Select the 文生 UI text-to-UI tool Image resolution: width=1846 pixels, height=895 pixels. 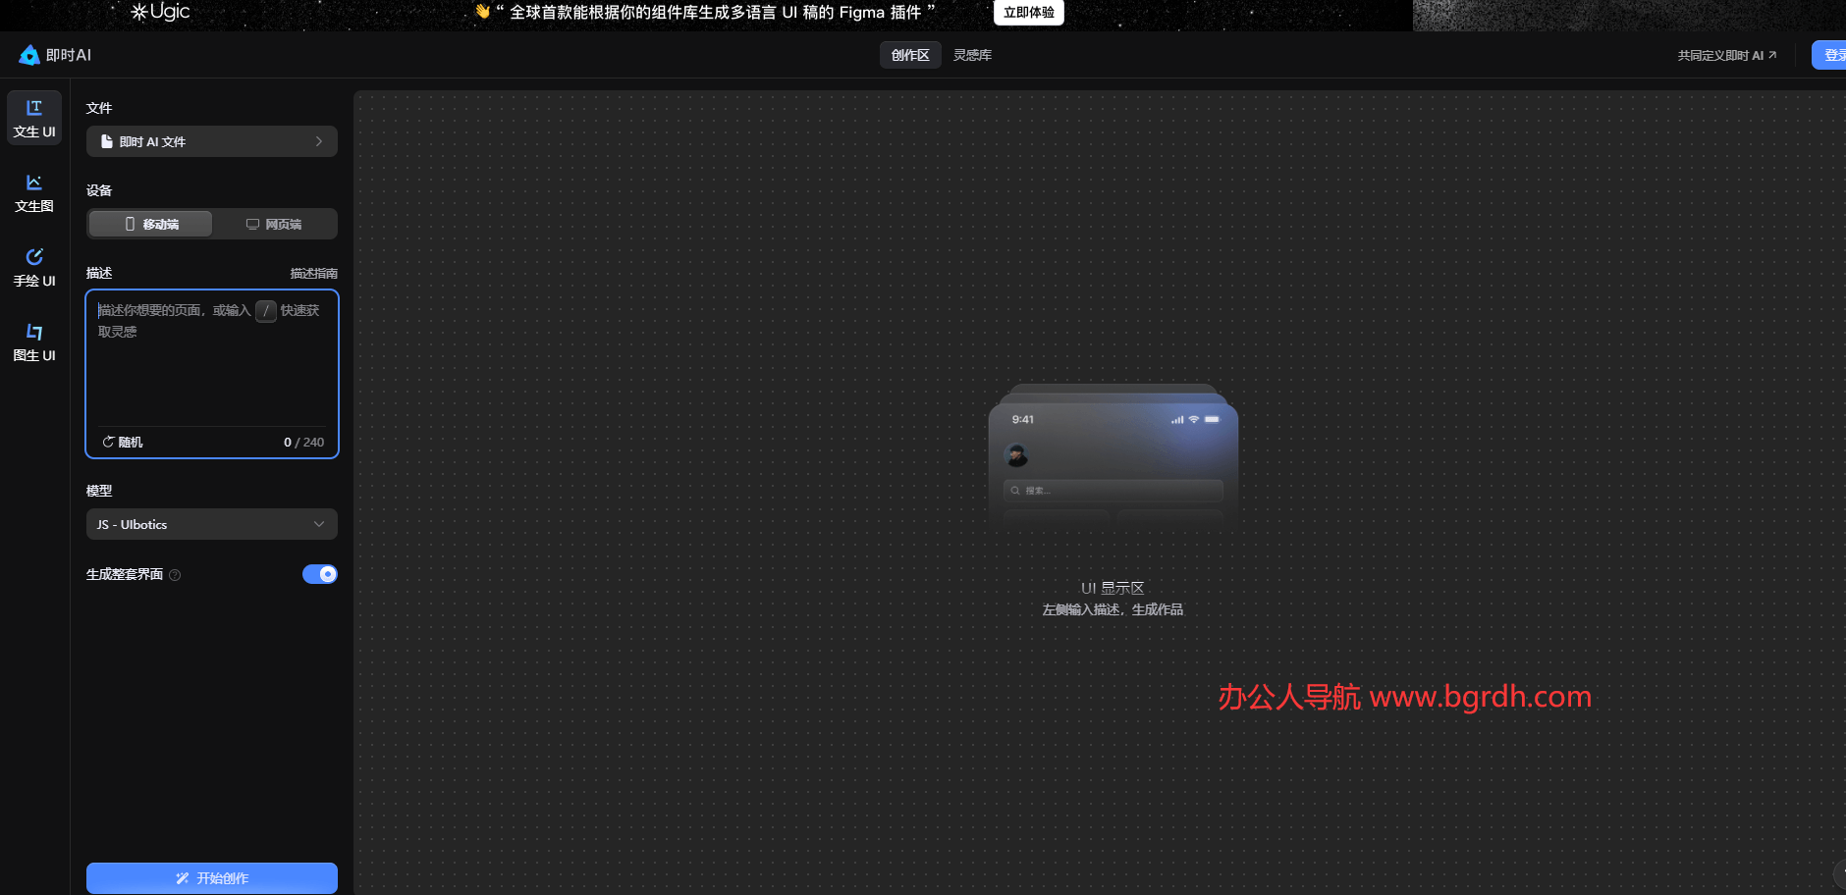click(34, 118)
